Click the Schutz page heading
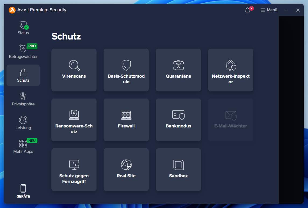 [x=66, y=36]
